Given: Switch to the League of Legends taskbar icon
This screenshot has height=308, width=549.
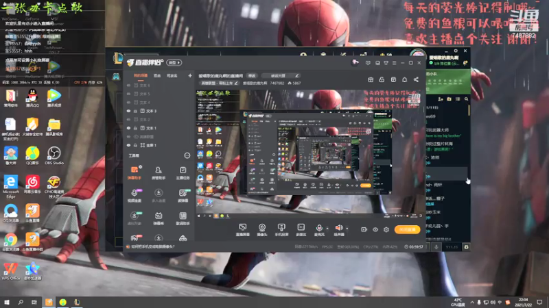Looking at the screenshot, I should [77, 302].
